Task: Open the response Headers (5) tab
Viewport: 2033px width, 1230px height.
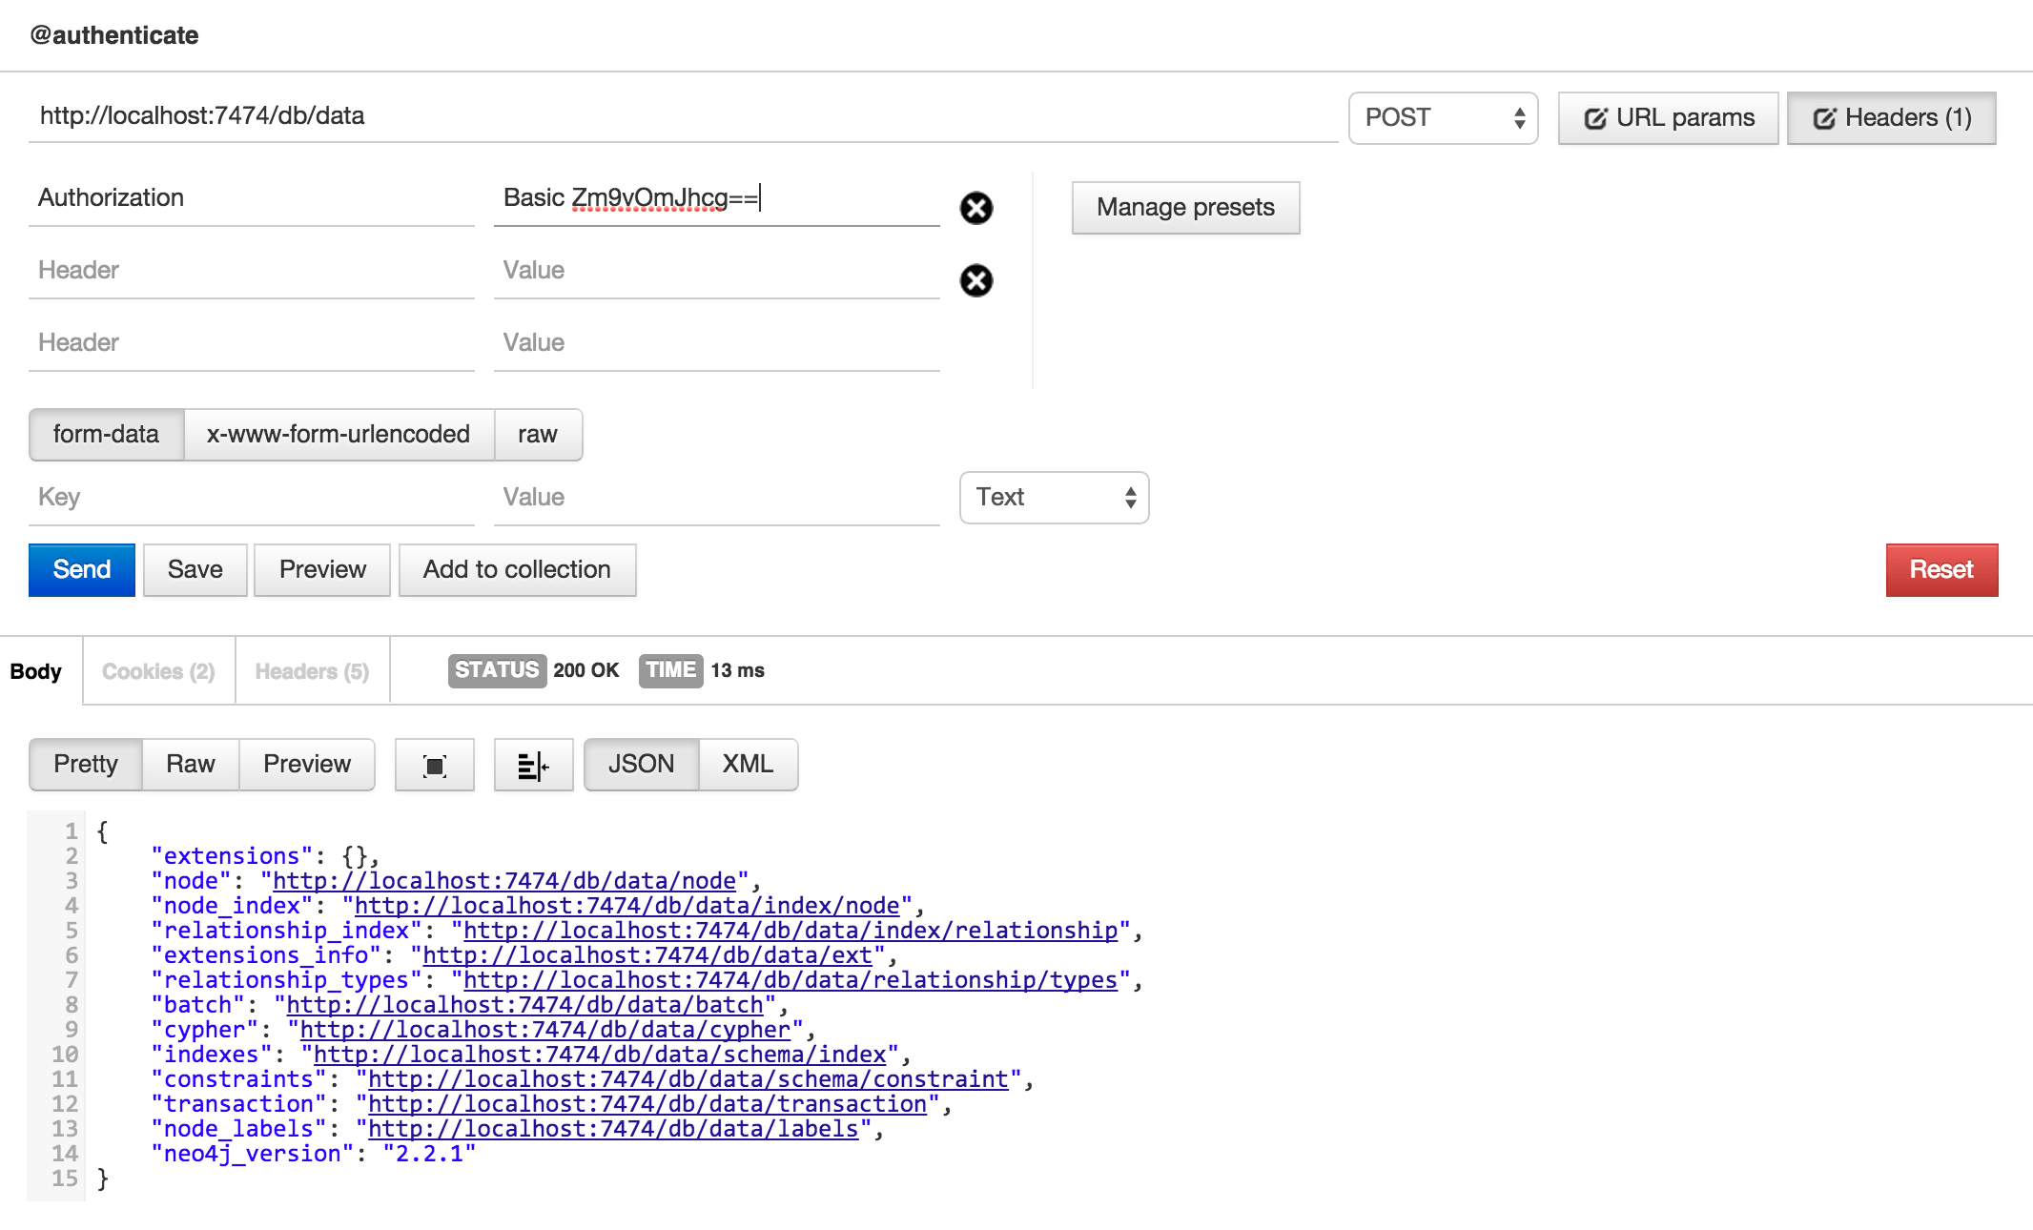Action: [312, 671]
